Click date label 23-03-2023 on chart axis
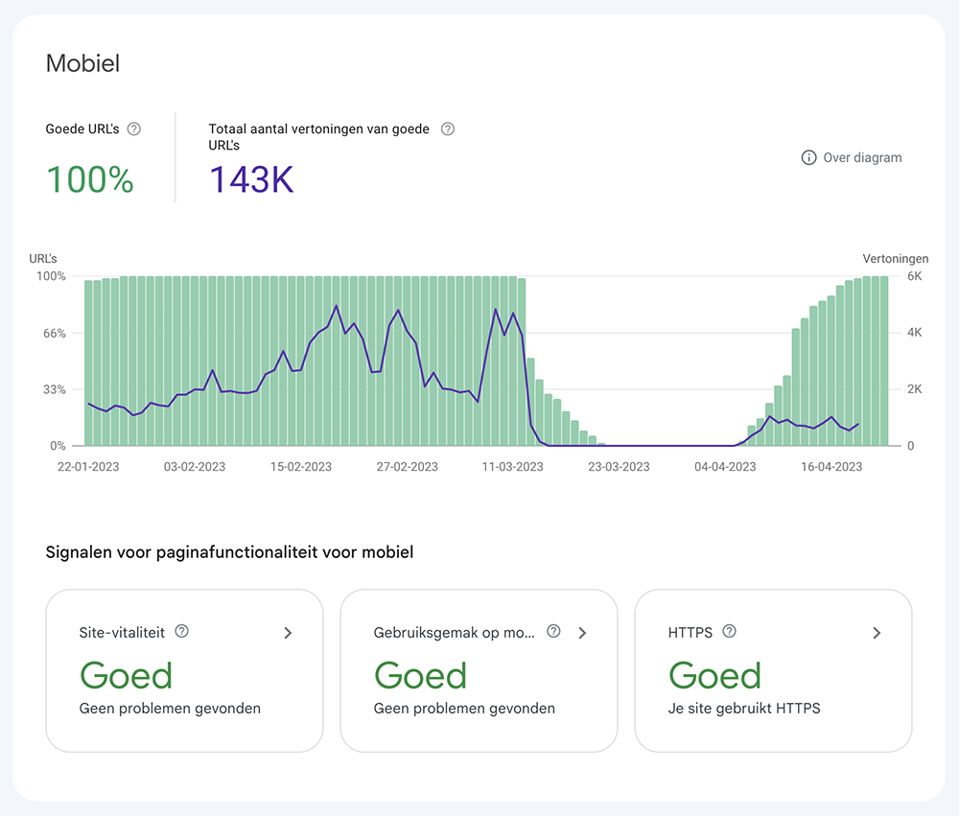This screenshot has height=816, width=959. [x=619, y=467]
